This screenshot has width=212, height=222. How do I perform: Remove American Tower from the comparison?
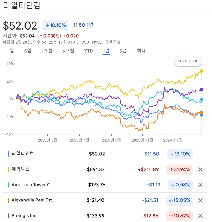click(x=200, y=185)
